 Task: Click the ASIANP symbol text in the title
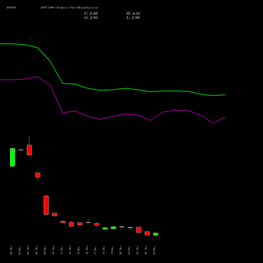(x=11, y=8)
